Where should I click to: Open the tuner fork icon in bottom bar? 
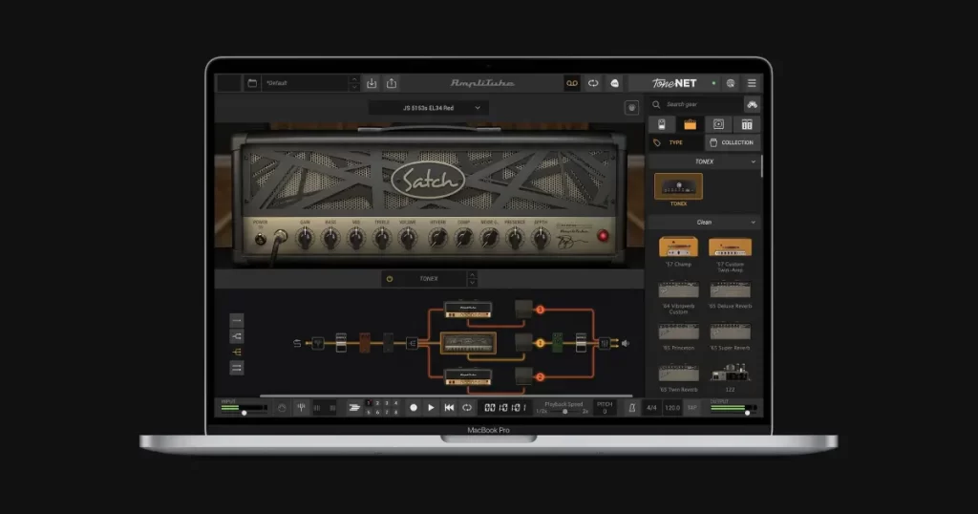pos(301,407)
